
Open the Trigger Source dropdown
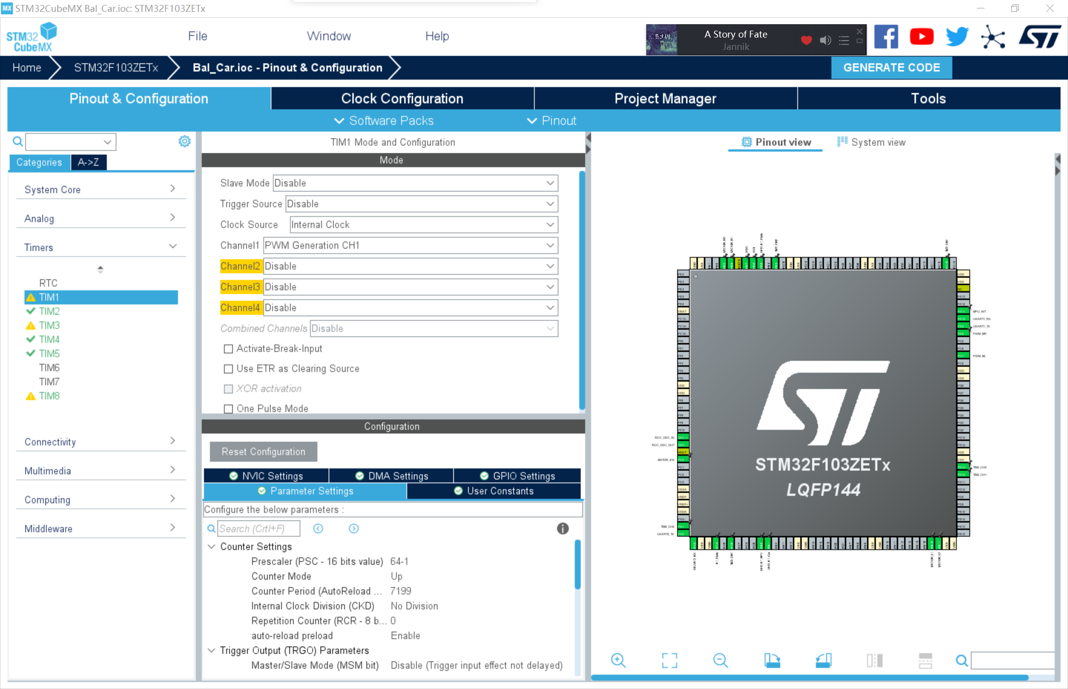pyautogui.click(x=422, y=204)
